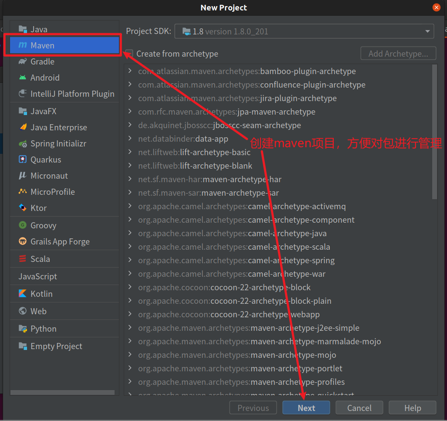Select maven-archetype-har row

278,179
